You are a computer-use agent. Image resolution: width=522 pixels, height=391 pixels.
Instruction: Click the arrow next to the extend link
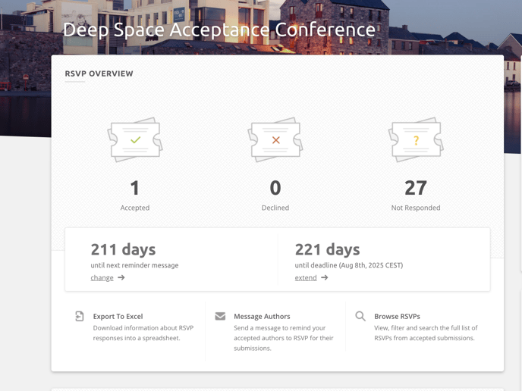pos(325,277)
